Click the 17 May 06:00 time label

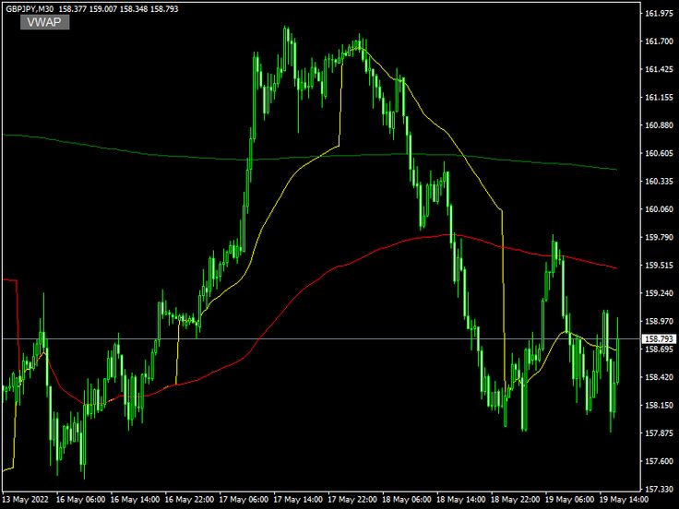tap(244, 499)
